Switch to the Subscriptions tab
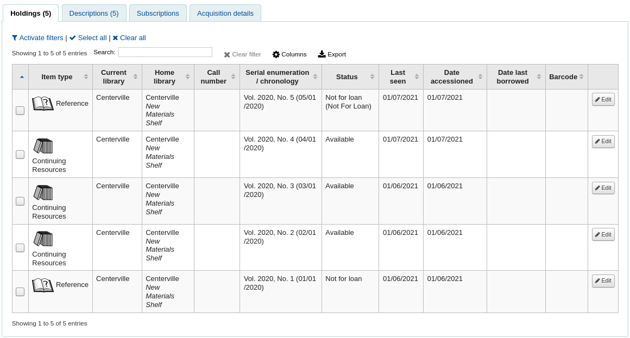Image resolution: width=630 pixels, height=338 pixels. click(158, 12)
